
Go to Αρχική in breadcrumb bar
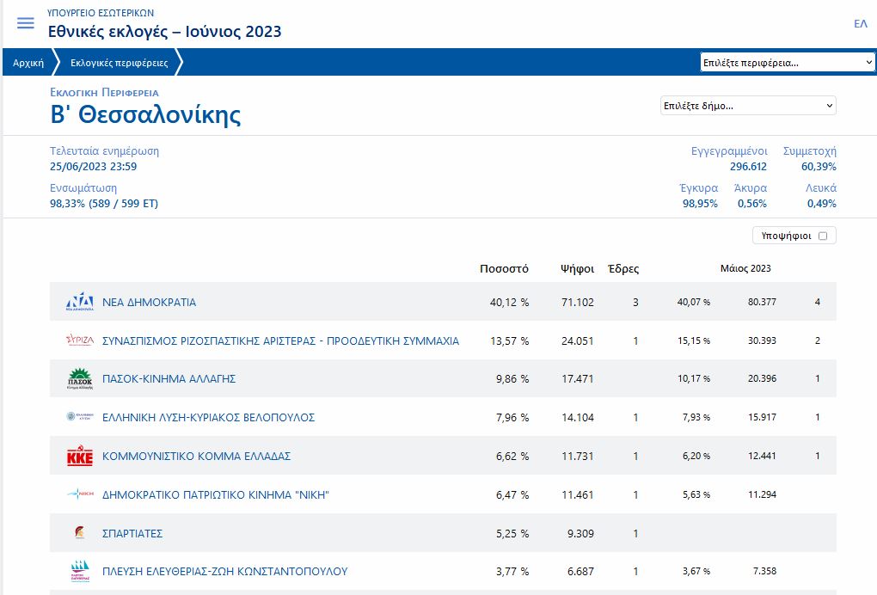tap(28, 63)
